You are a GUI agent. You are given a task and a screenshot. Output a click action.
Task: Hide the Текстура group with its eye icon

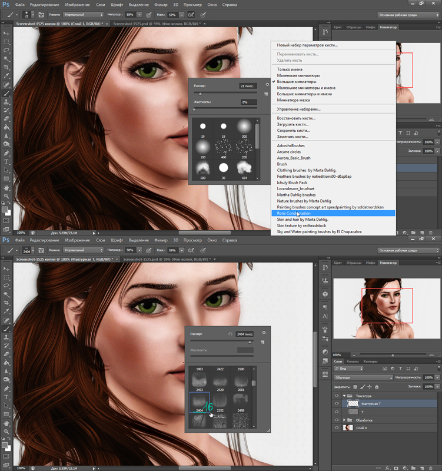tap(336, 396)
